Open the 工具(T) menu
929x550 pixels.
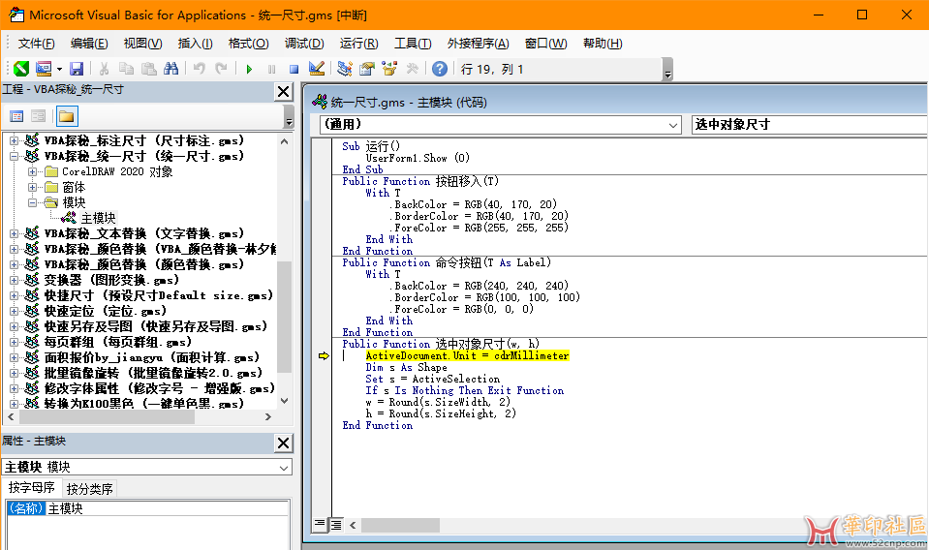(413, 44)
